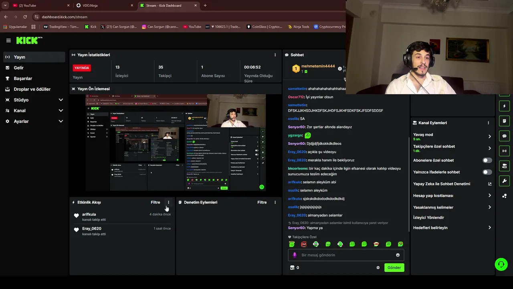This screenshot has height=289, width=513.
Task: Open Yavaş mod settings chevron
Action: click(x=489, y=136)
